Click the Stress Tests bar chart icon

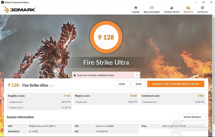point(172,8)
